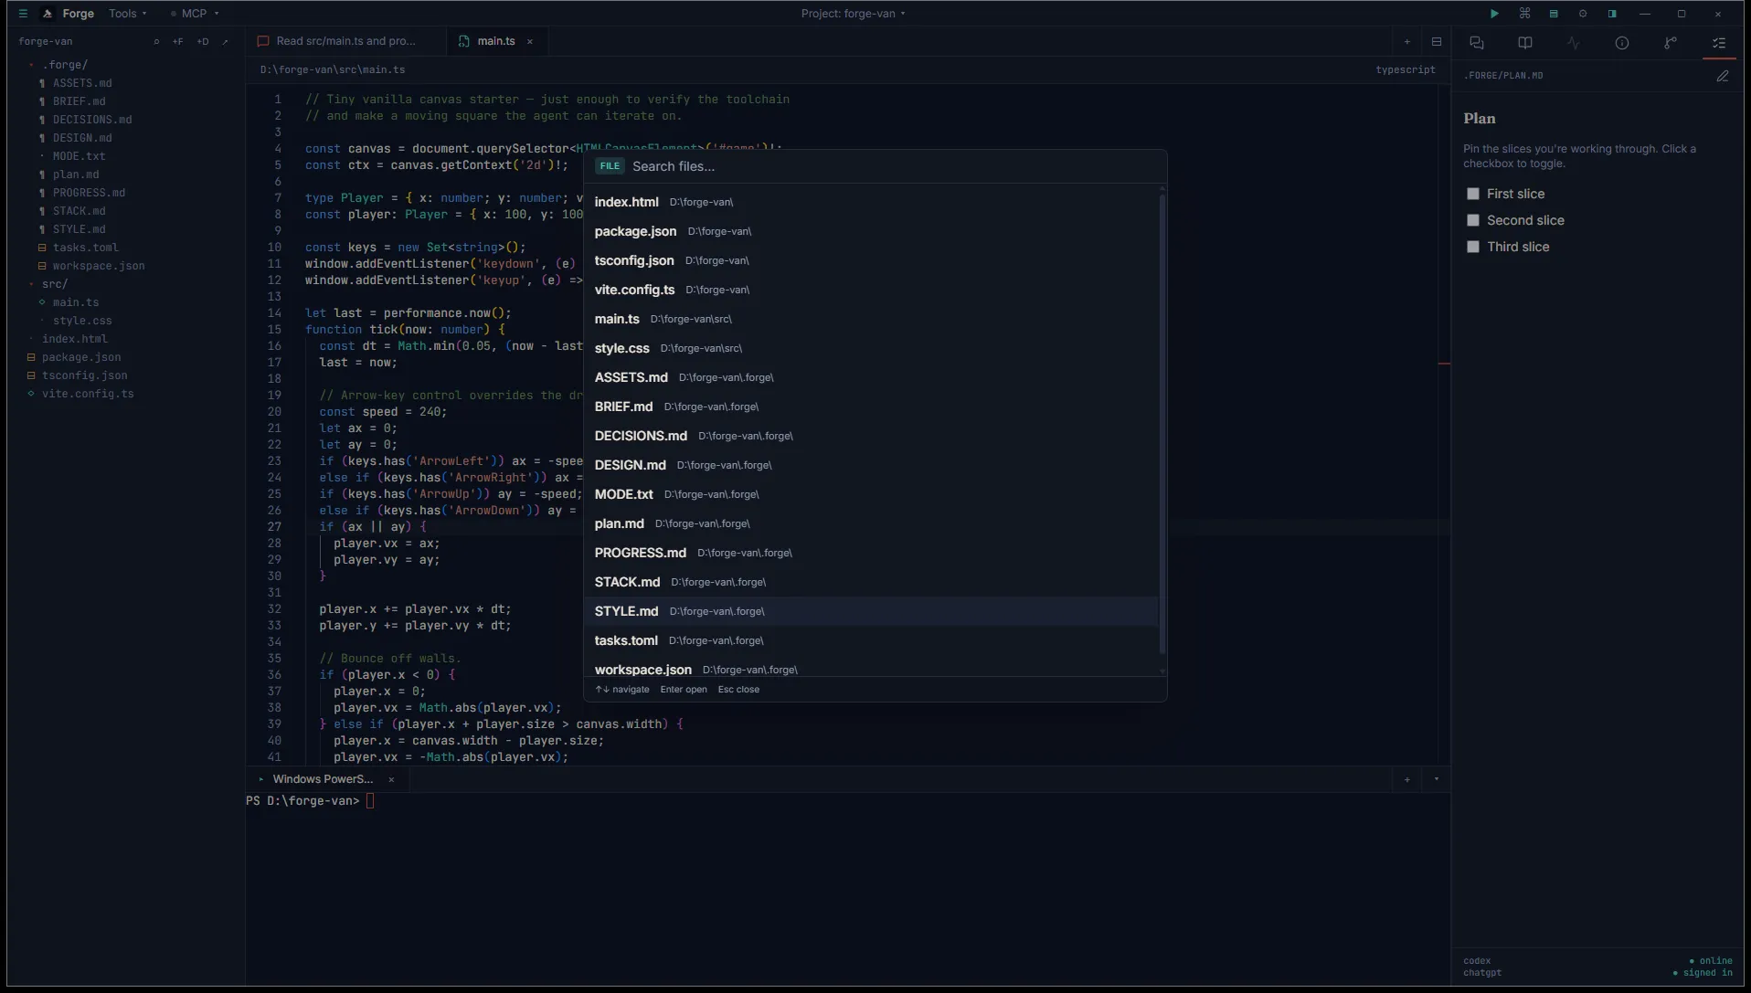
Task: Switch to 'Read src/main.ts and pro...' tab
Action: pos(346,41)
